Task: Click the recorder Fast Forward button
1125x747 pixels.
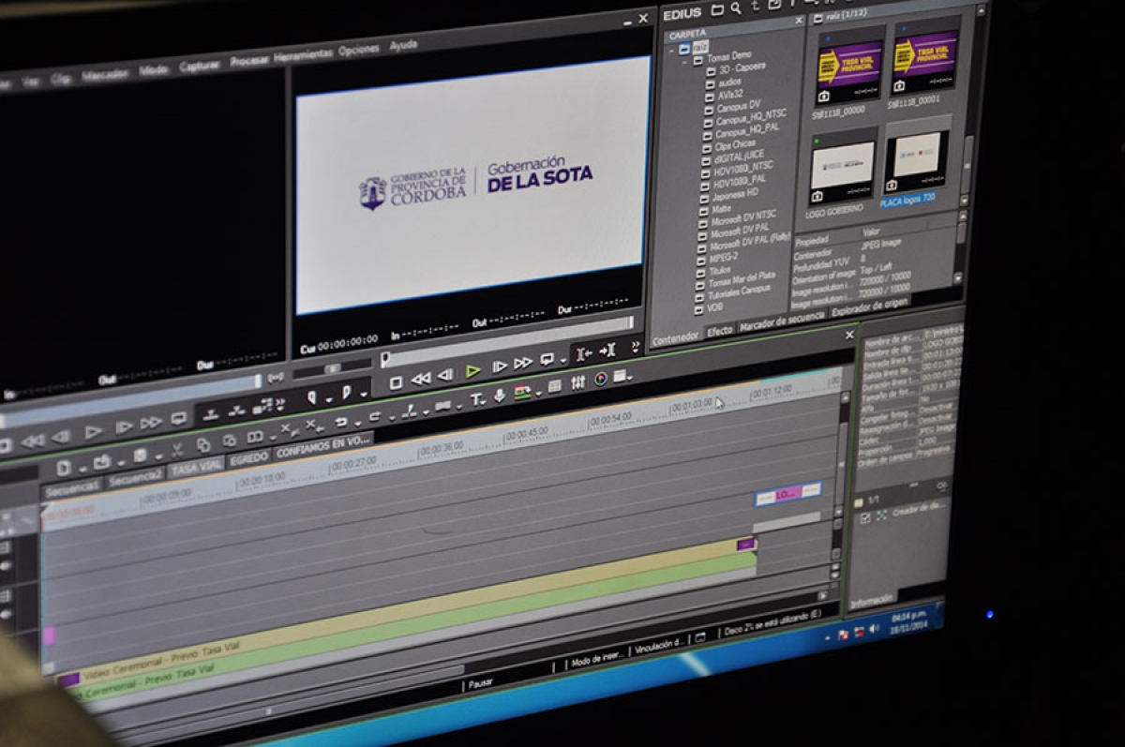Action: 523,363
